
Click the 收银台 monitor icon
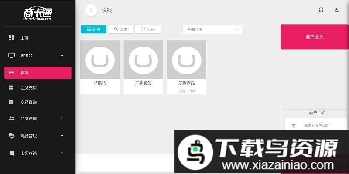[12, 55]
